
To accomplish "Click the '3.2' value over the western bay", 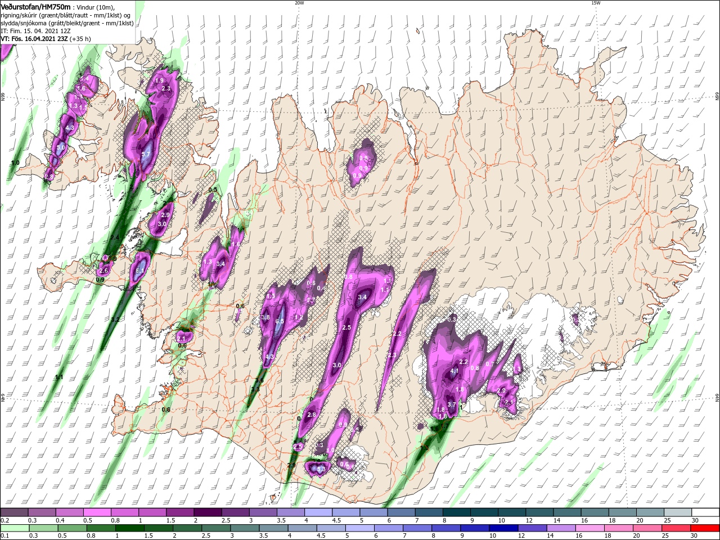I will [115, 319].
